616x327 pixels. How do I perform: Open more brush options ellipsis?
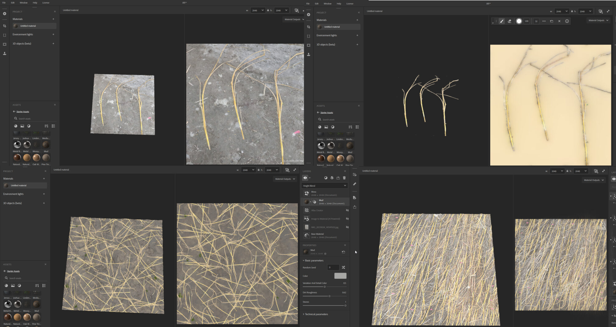pos(544,21)
